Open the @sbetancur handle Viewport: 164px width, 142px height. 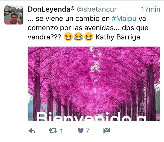(97, 10)
